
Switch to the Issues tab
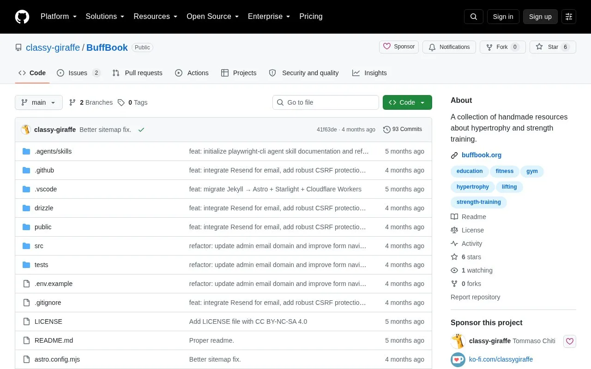(x=78, y=73)
